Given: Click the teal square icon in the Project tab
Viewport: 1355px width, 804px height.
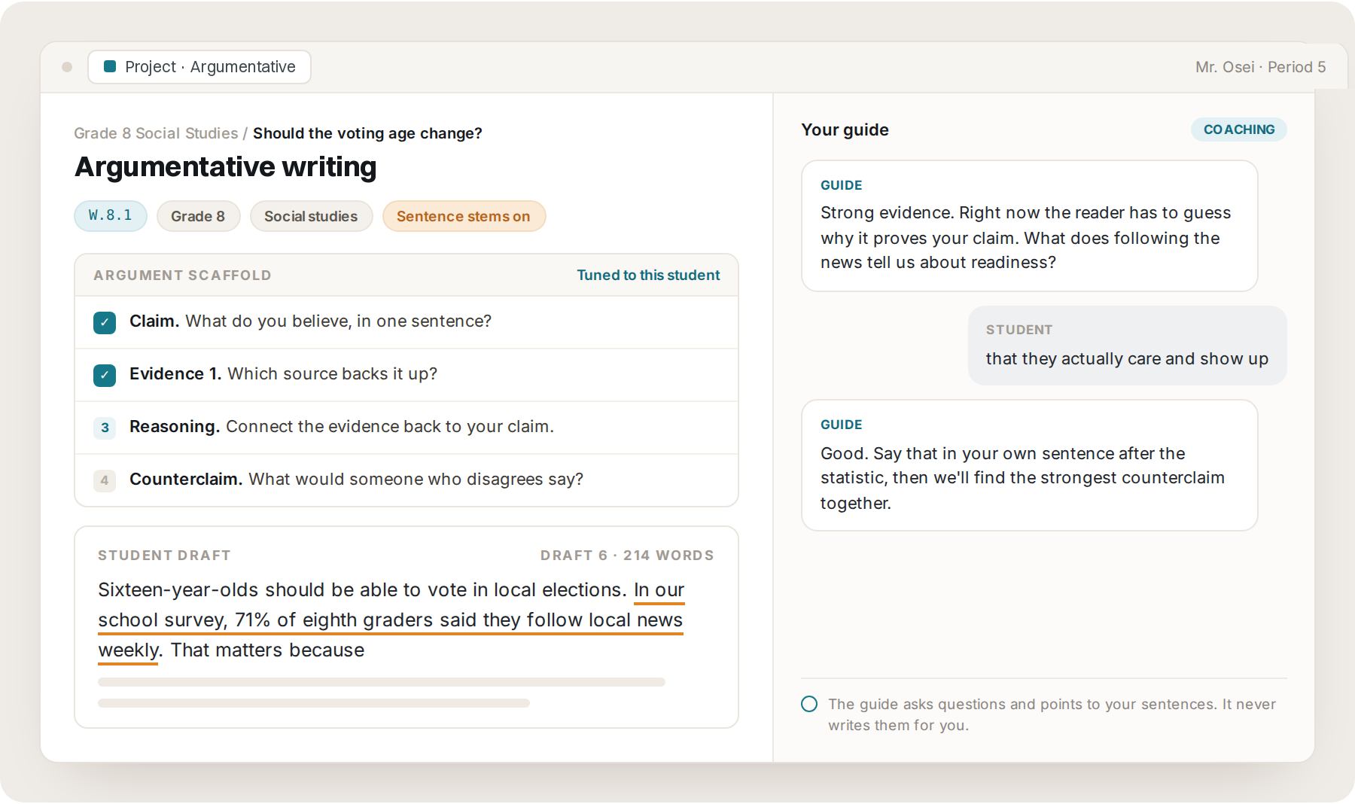Looking at the screenshot, I should tap(110, 66).
